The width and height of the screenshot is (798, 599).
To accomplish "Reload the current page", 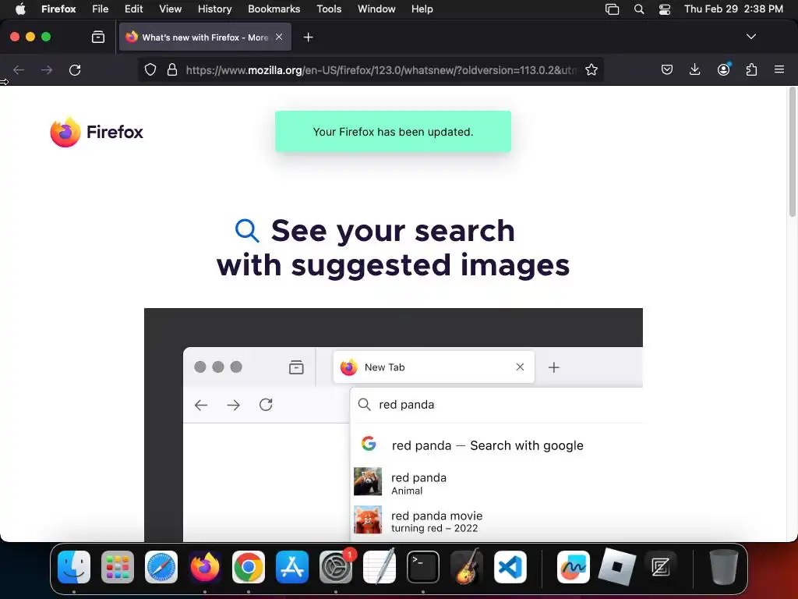I will point(75,69).
